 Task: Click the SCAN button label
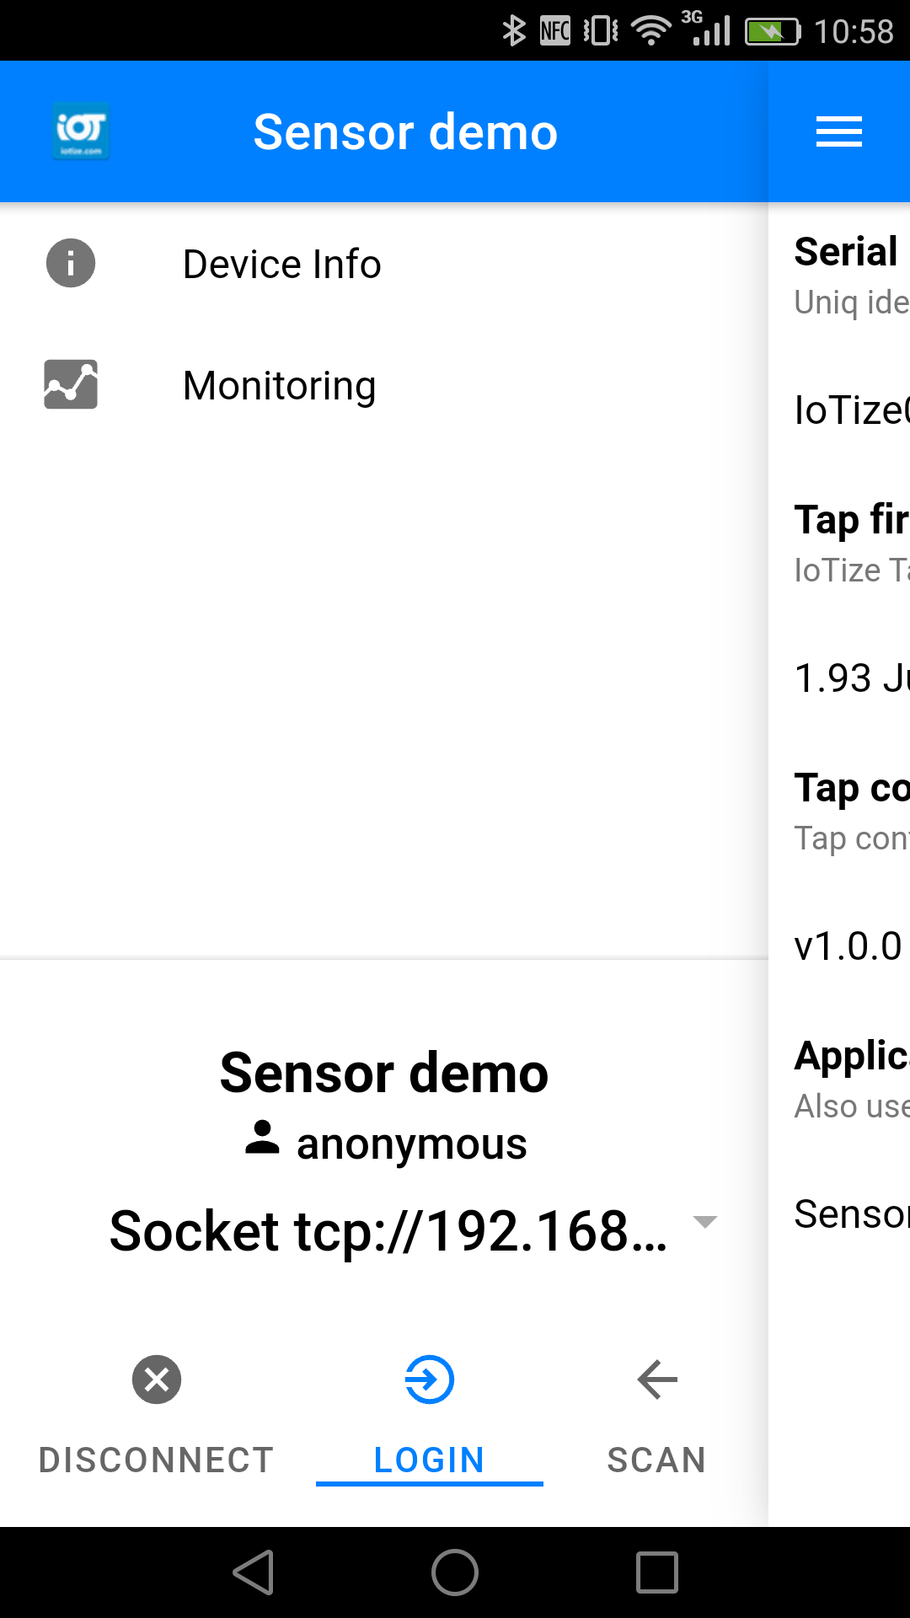click(x=657, y=1460)
